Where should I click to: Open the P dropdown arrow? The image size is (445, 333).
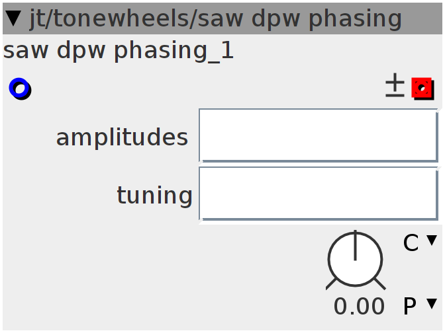coord(432,304)
